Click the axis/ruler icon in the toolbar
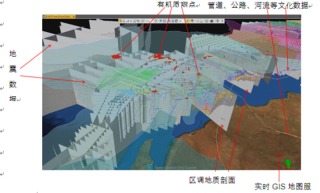This screenshot has width=320, height=193. [202, 21]
